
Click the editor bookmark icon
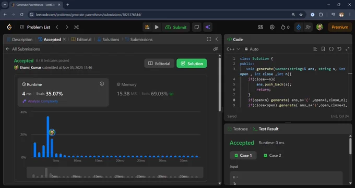click(323, 49)
